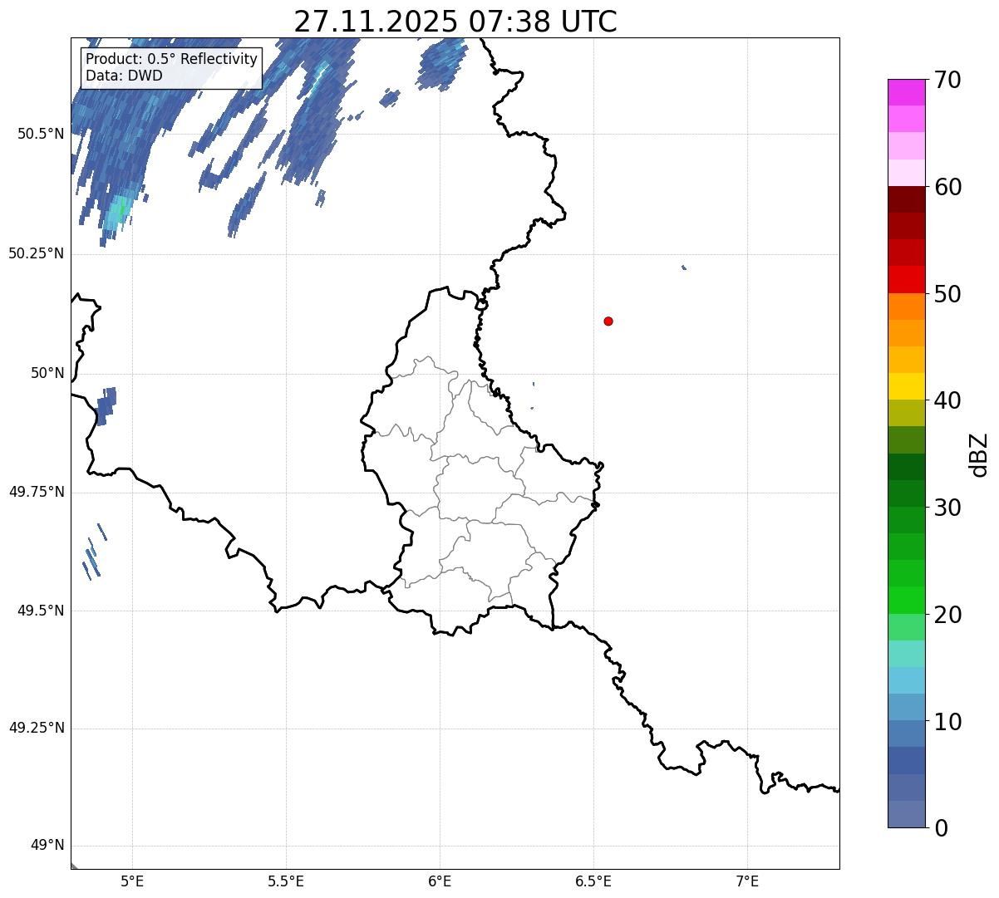Click the 49.25°N latitude label
Viewport: 999px width, 898px height.
[37, 728]
